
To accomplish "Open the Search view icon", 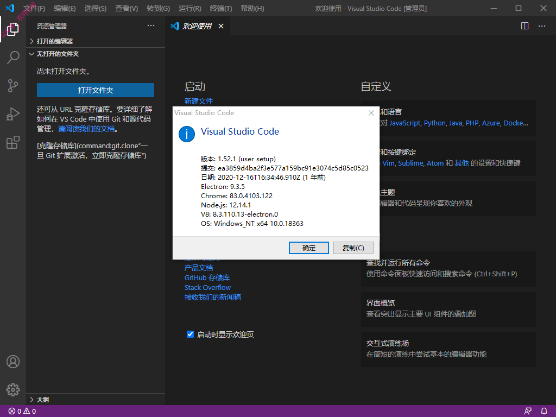I will 13,57.
